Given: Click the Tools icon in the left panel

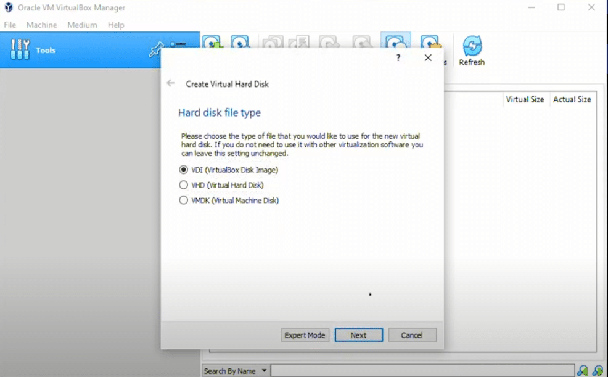Looking at the screenshot, I should coord(20,50).
